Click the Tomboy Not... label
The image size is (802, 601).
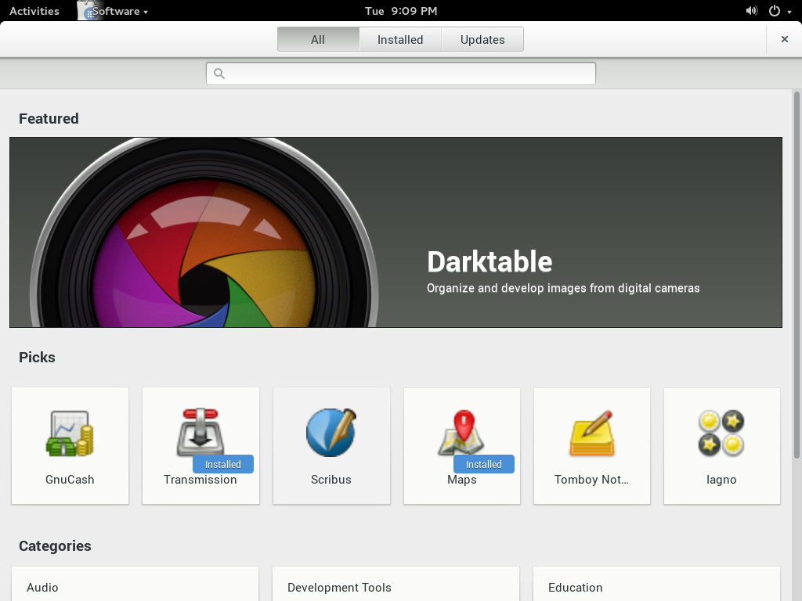pyautogui.click(x=592, y=480)
